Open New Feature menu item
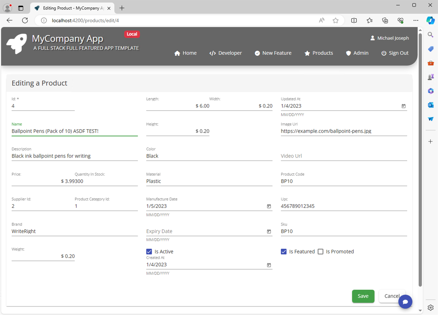Image resolution: width=438 pixels, height=315 pixels. point(273,53)
